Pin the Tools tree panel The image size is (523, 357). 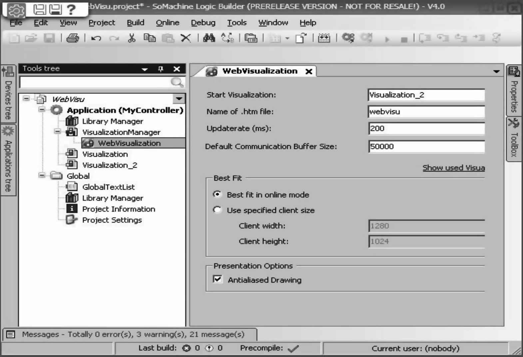coord(161,69)
